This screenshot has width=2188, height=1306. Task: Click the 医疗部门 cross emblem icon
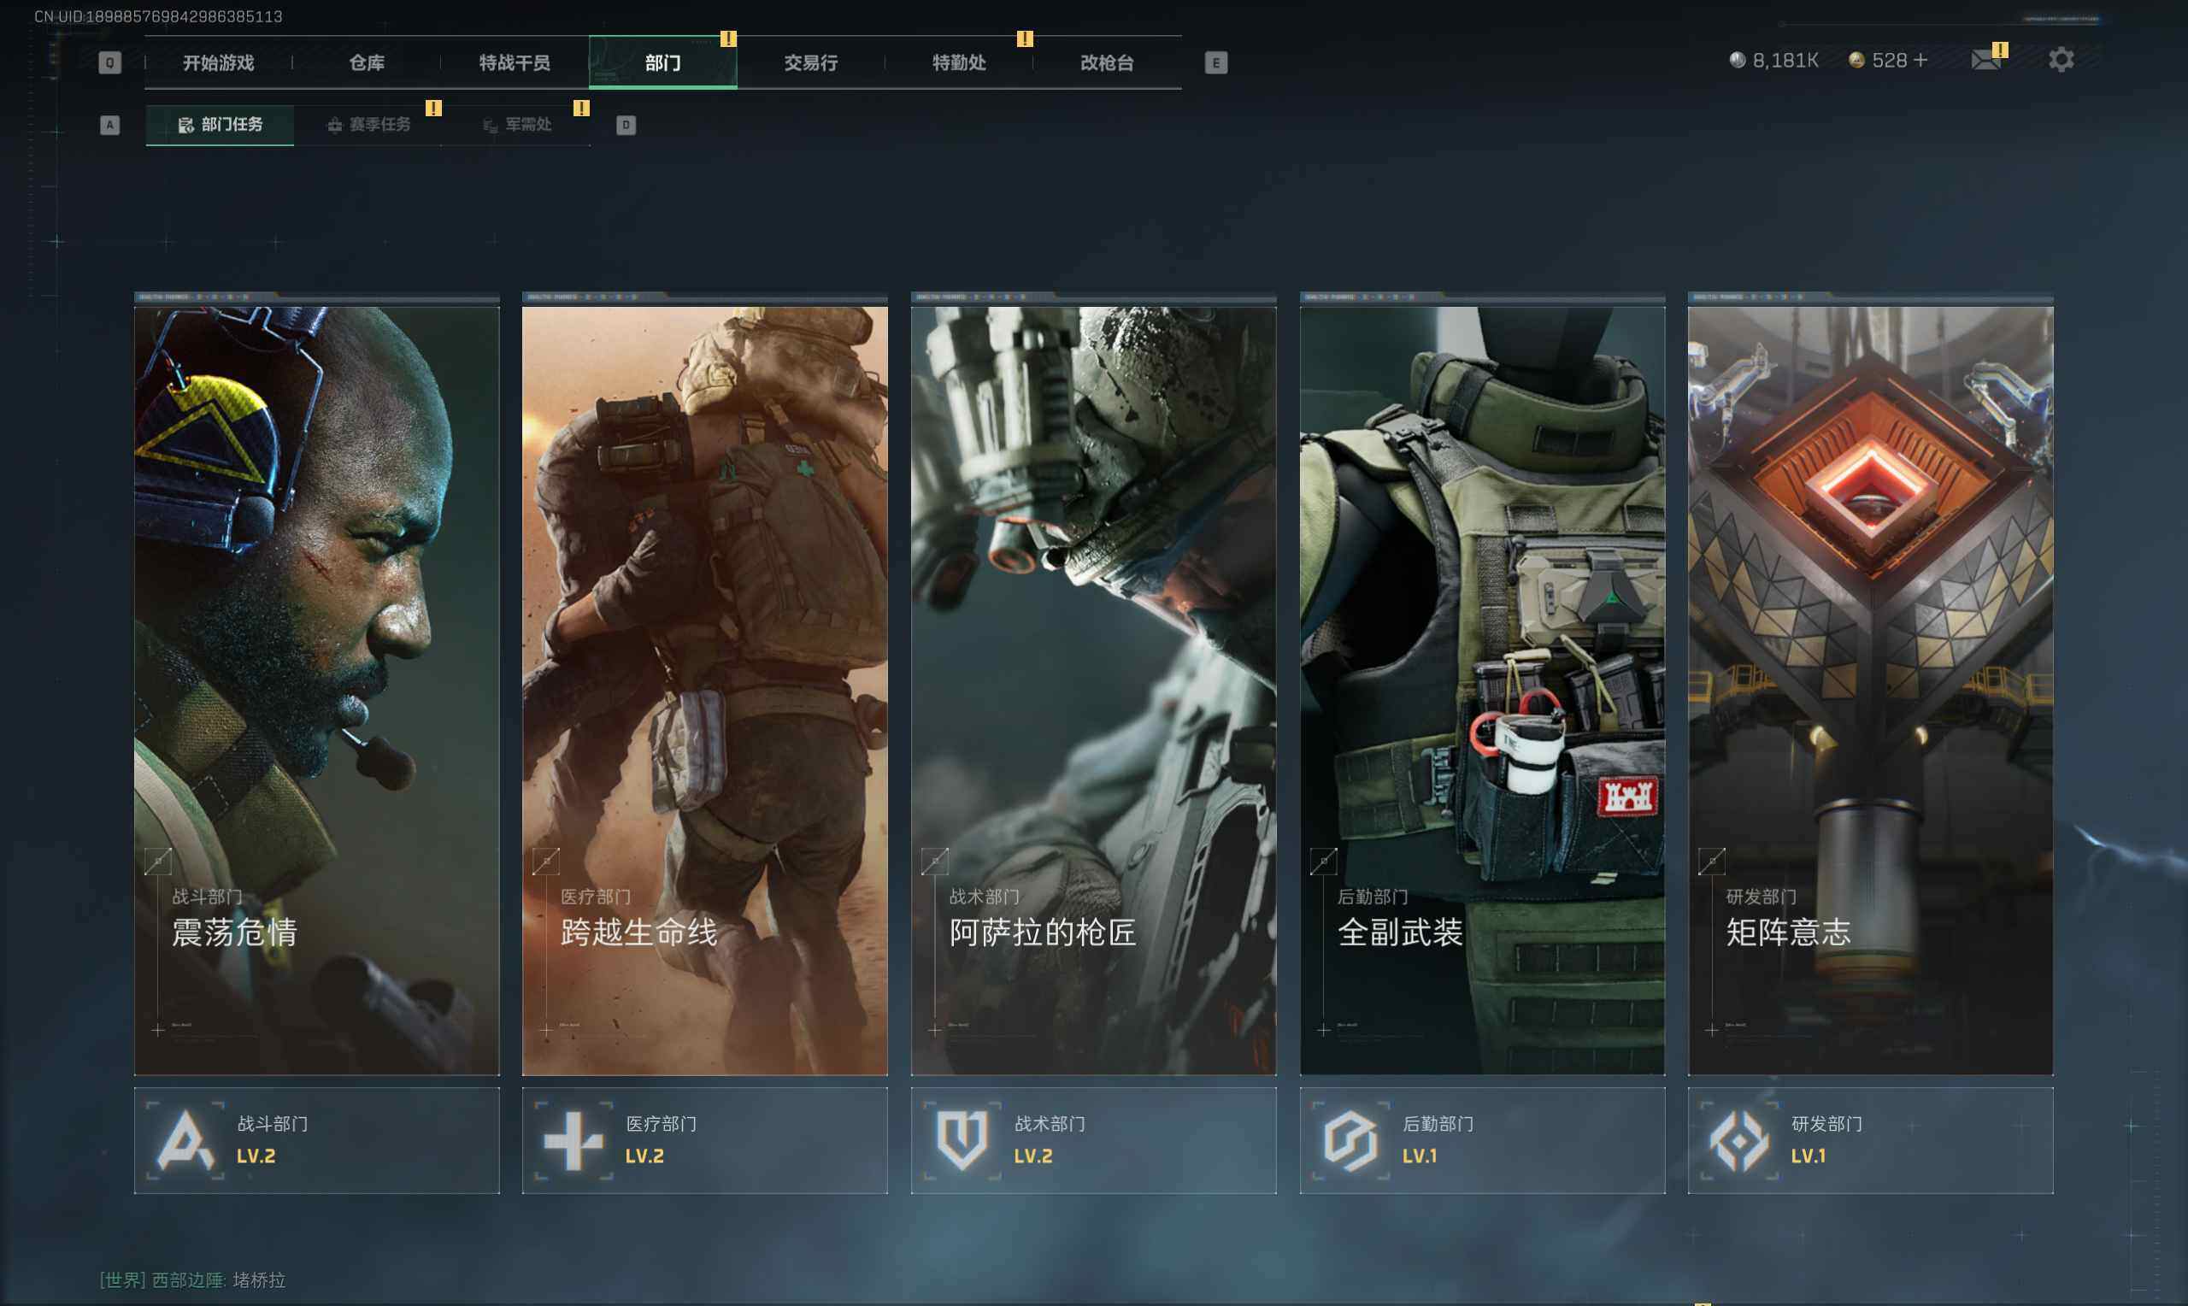point(573,1140)
